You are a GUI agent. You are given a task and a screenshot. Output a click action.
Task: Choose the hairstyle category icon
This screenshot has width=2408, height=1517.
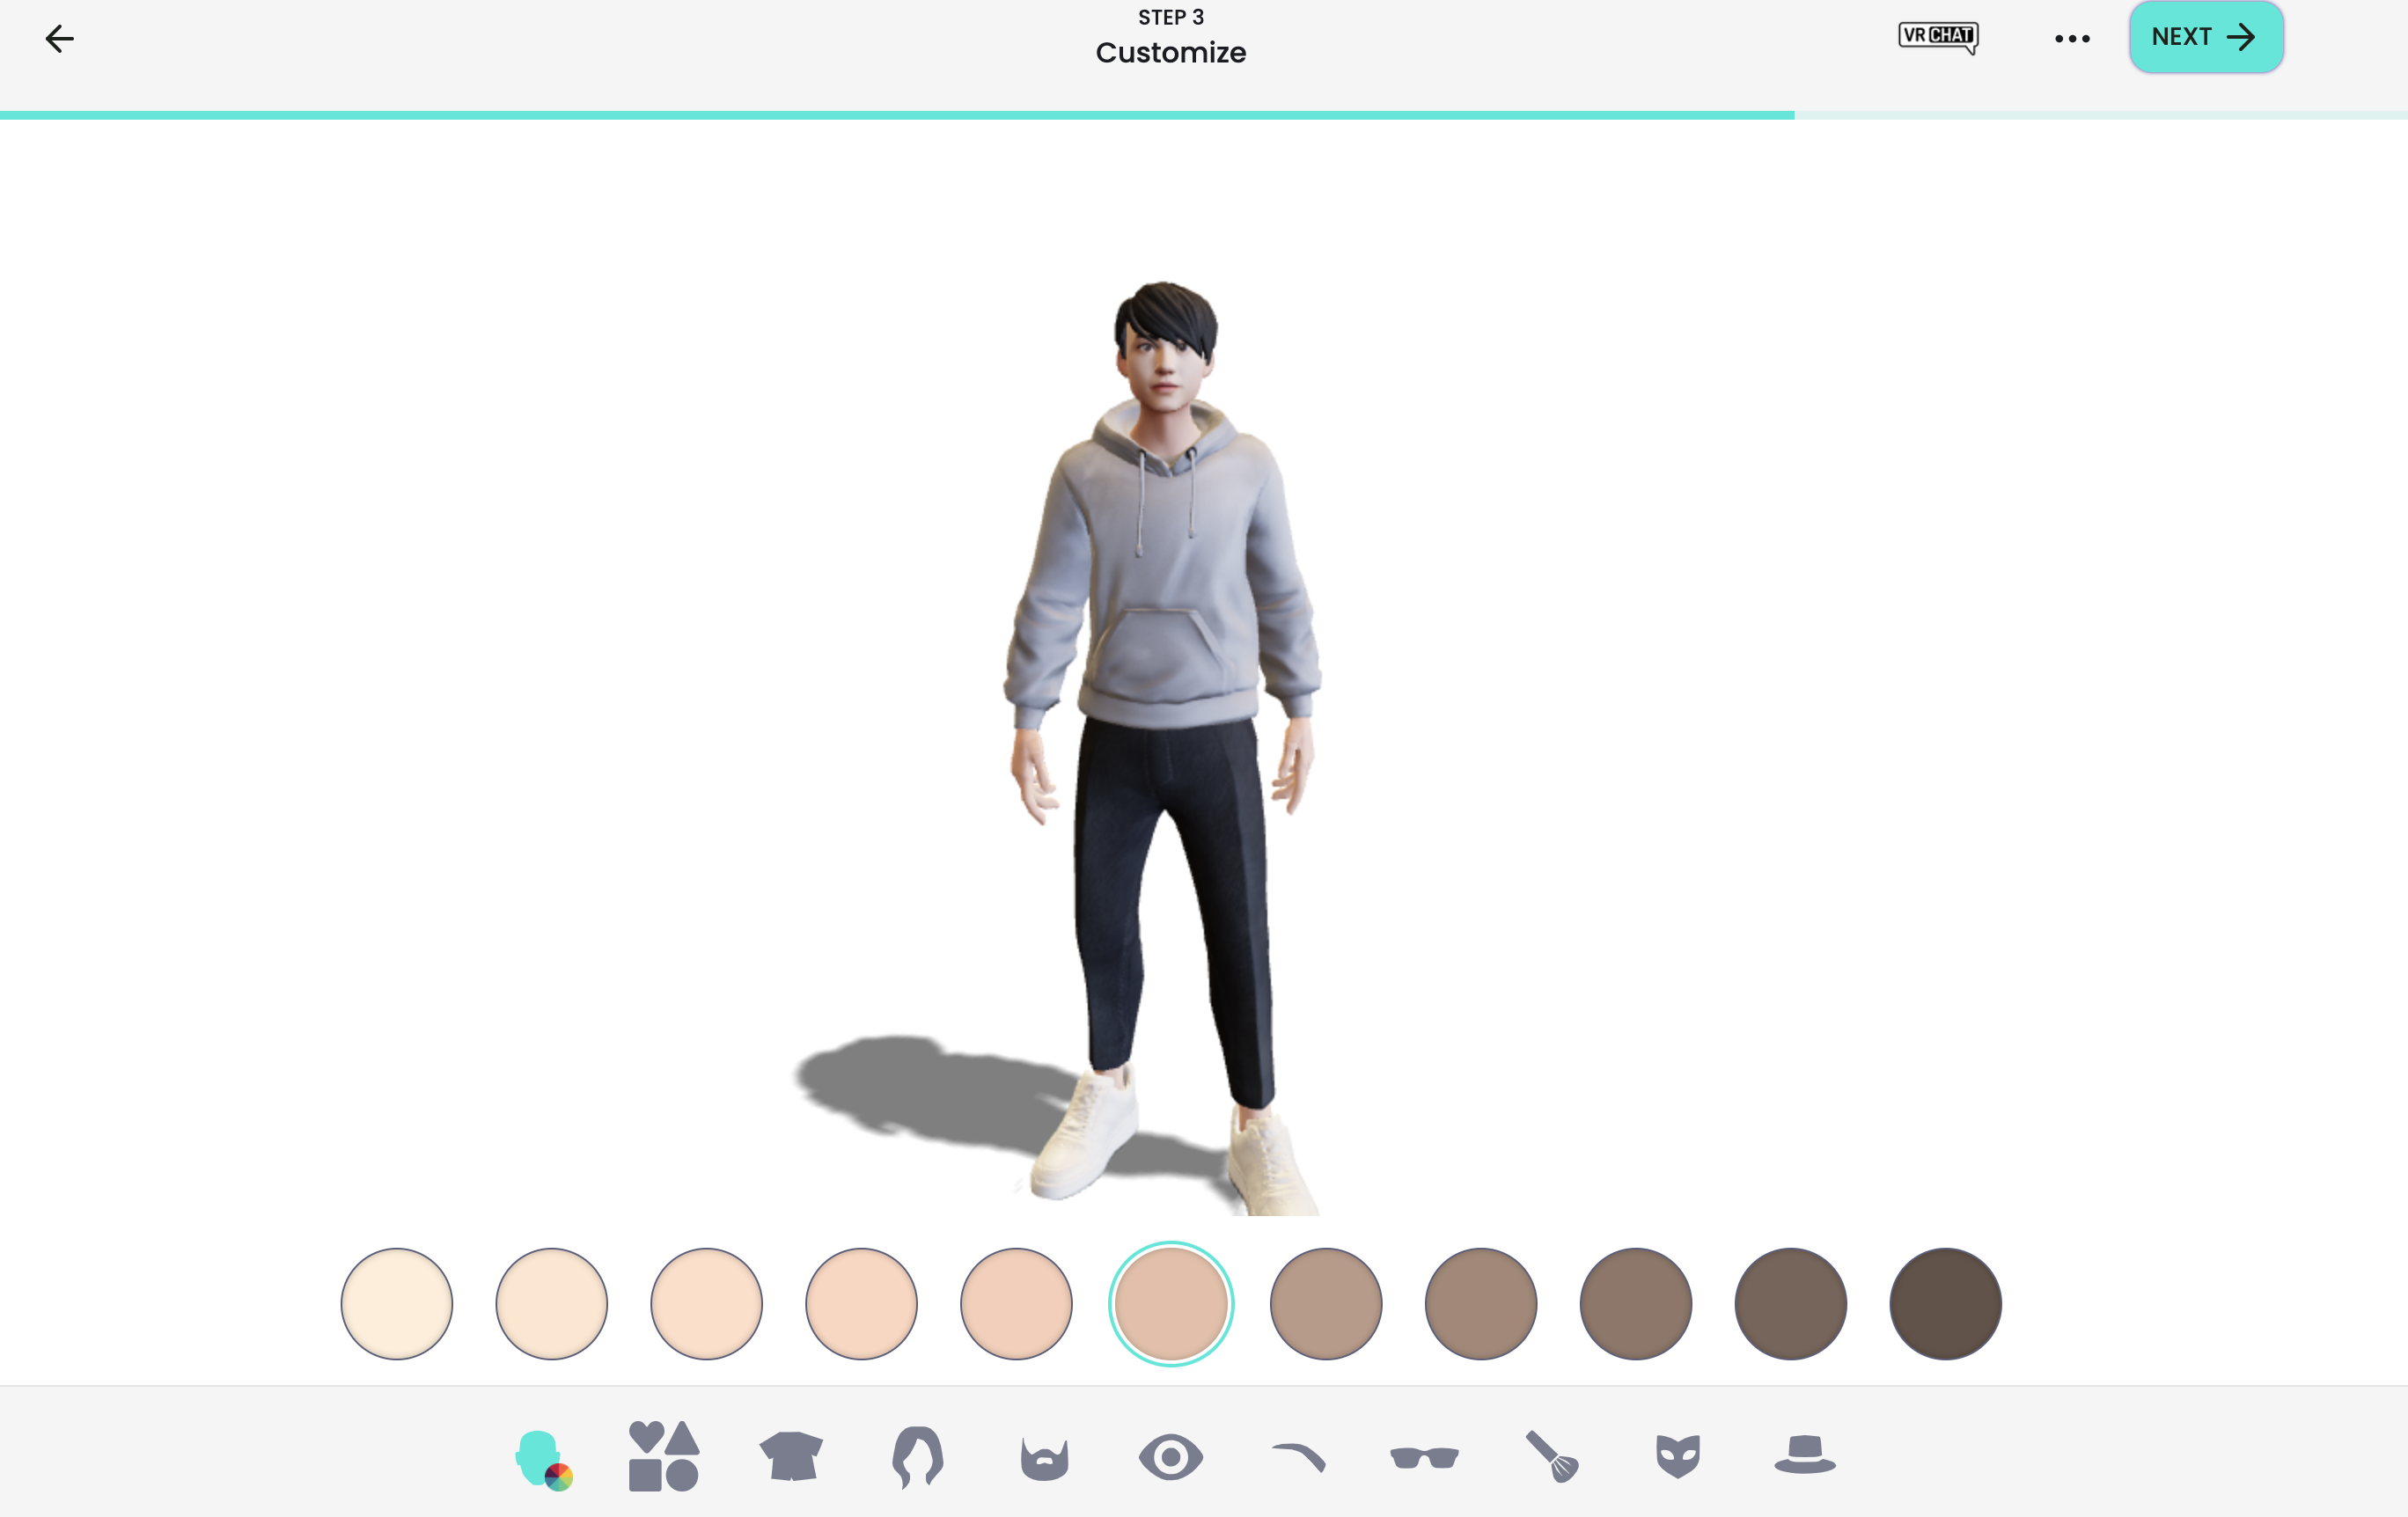coord(917,1456)
